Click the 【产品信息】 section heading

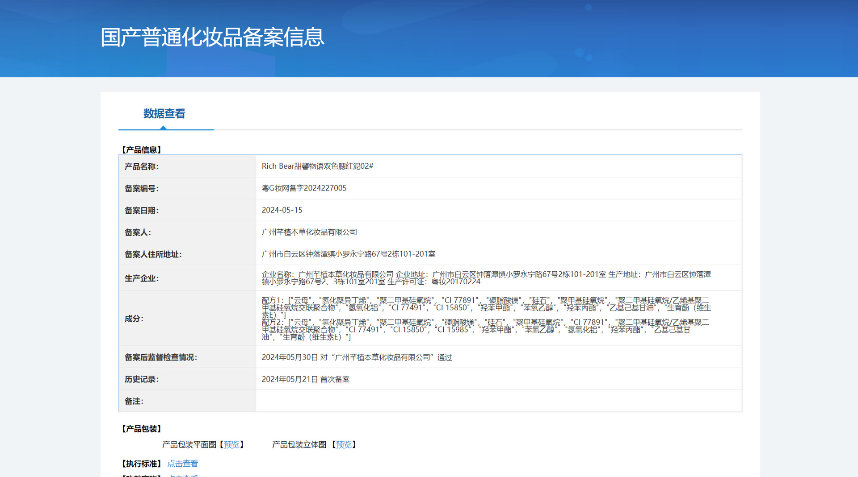point(141,149)
